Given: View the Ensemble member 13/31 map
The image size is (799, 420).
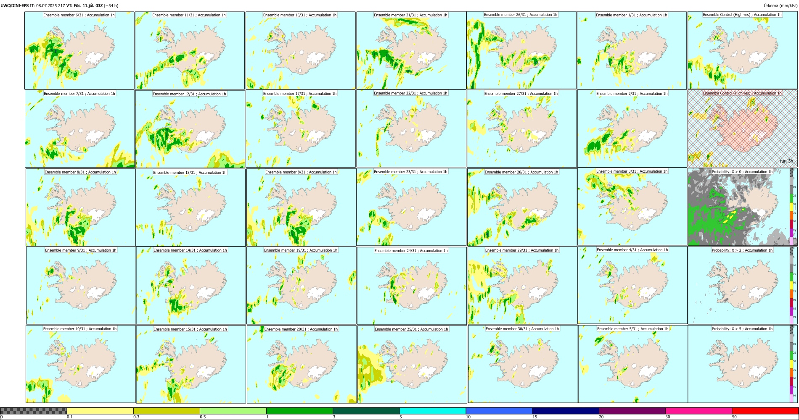Looking at the screenshot, I should [x=190, y=207].
